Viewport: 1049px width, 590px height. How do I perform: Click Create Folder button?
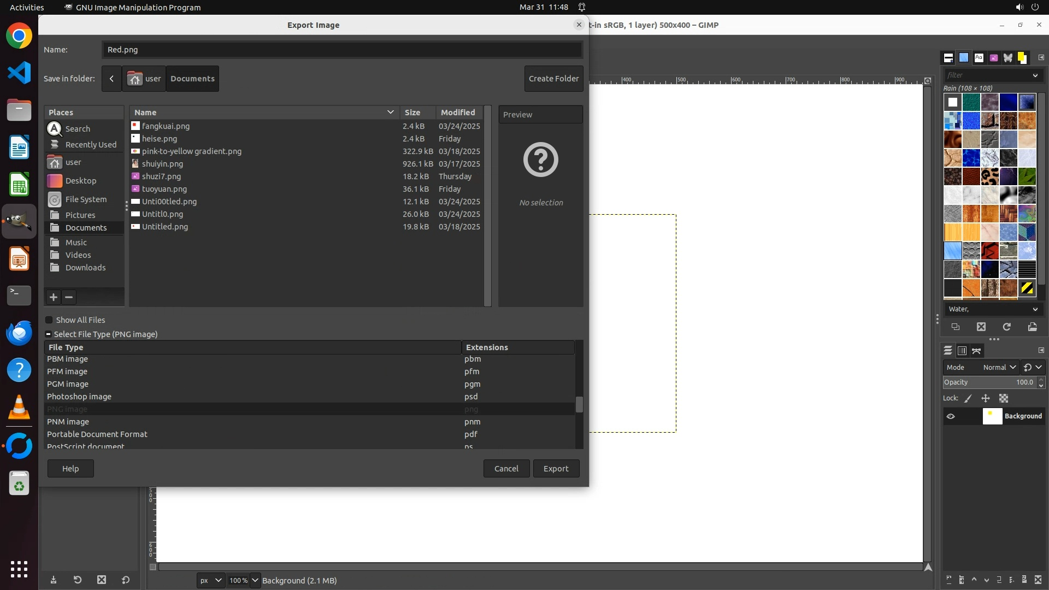coord(553,79)
